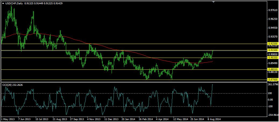The width and height of the screenshot is (279, 122).
Task: Click the 8 Aug 2014 date label
Action: click(214, 119)
